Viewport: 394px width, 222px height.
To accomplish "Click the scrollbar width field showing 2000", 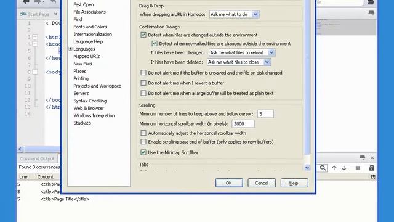I will point(243,124).
